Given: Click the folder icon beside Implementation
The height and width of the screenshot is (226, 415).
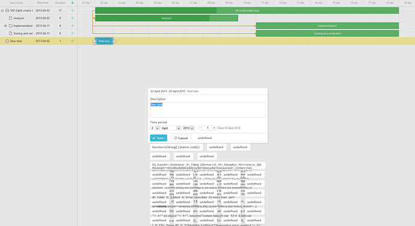Looking at the screenshot, I should [x=11, y=26].
